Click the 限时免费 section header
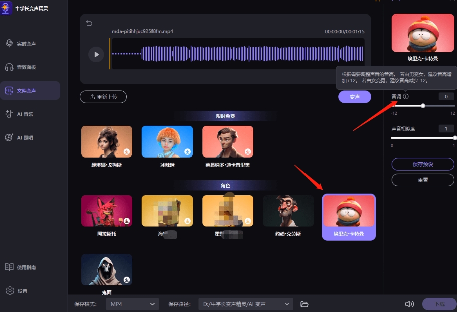The width and height of the screenshot is (457, 312). [225, 116]
